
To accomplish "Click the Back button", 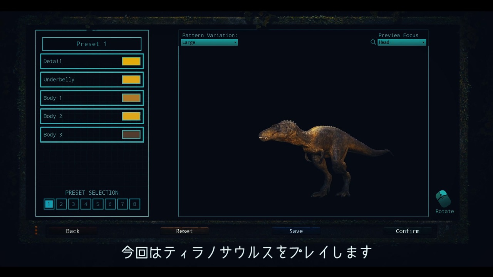I will click(72, 231).
